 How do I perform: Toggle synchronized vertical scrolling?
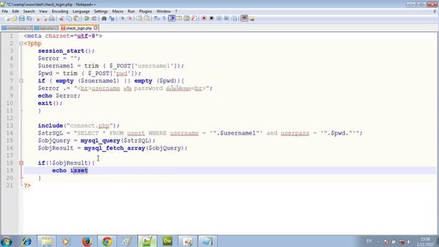[139, 19]
